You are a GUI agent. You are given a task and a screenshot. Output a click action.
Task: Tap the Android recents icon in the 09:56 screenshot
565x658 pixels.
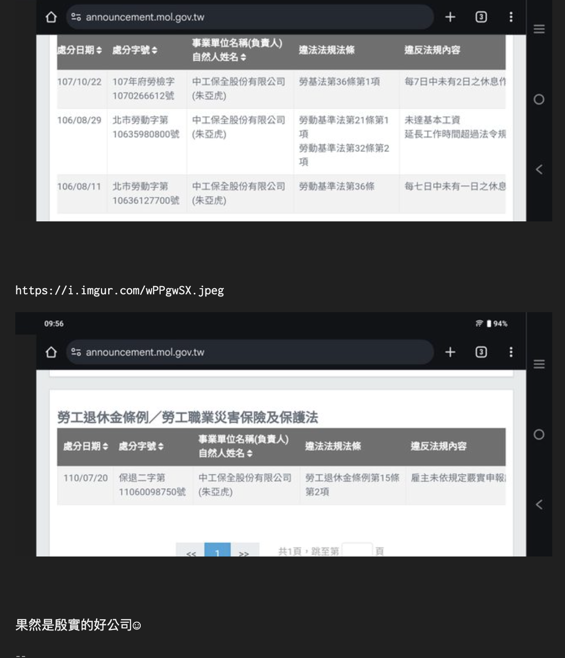[539, 364]
